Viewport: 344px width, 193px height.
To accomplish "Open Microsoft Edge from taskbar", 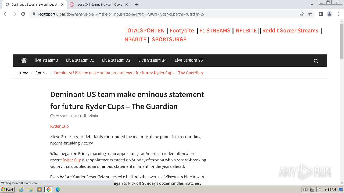I will (58, 190).
